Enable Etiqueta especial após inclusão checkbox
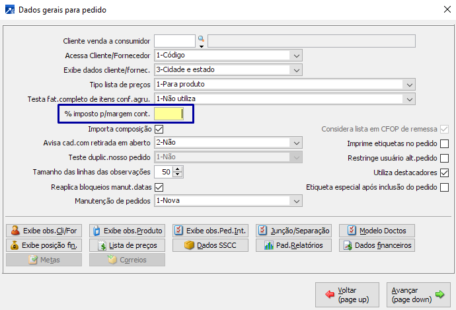This screenshot has width=456, height=310. (x=444, y=187)
